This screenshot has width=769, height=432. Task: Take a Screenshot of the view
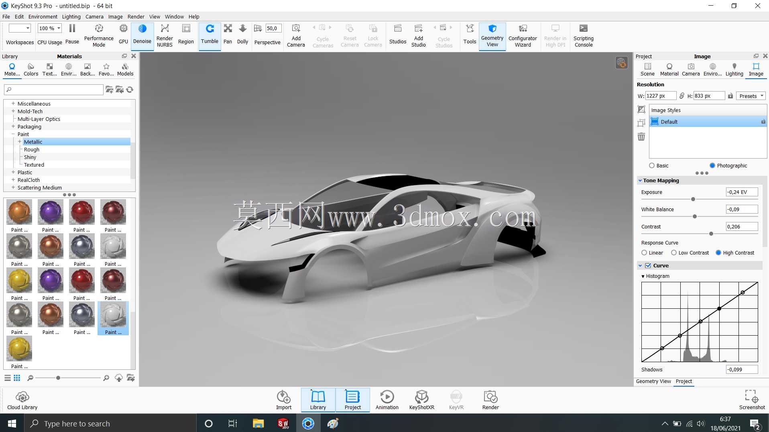(x=752, y=400)
